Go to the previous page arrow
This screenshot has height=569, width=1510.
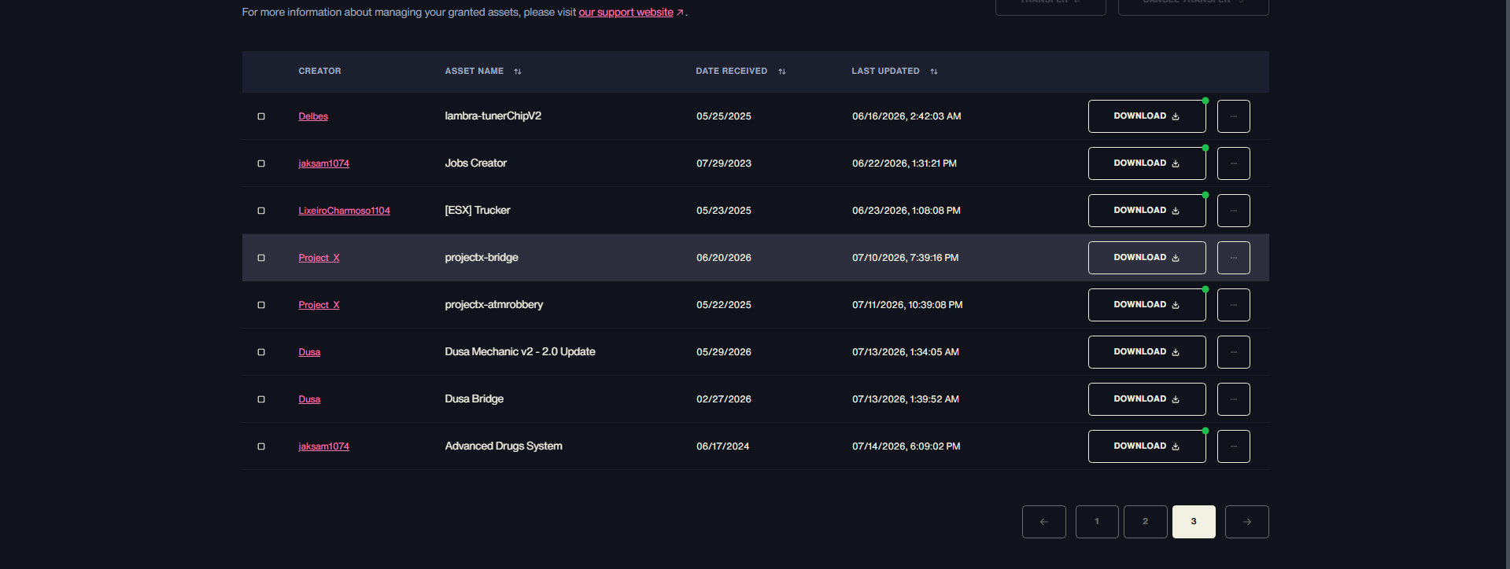pyautogui.click(x=1044, y=522)
